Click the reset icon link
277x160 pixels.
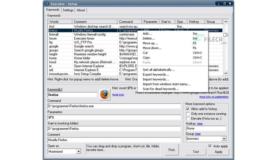(x=118, y=95)
